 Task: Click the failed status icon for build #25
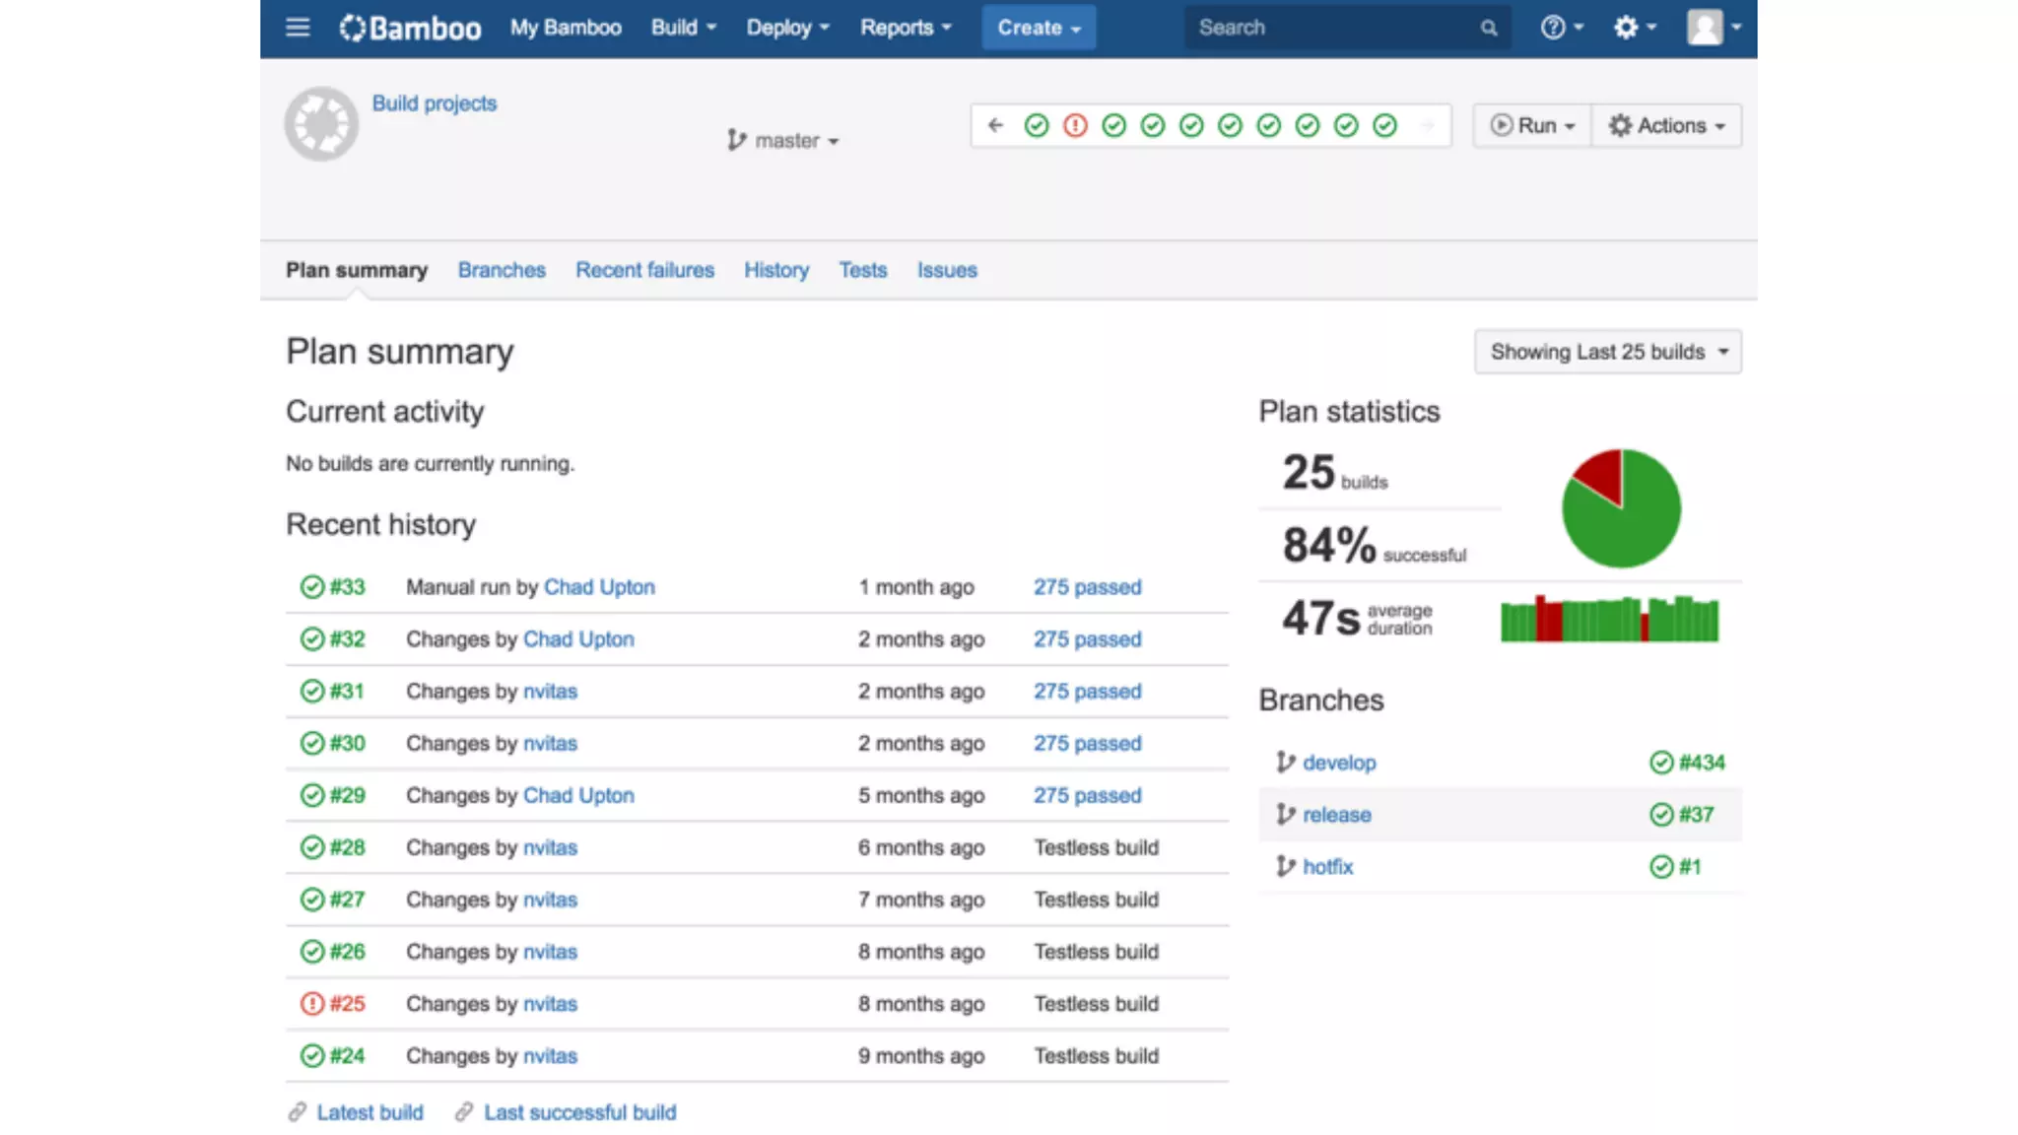click(311, 1004)
